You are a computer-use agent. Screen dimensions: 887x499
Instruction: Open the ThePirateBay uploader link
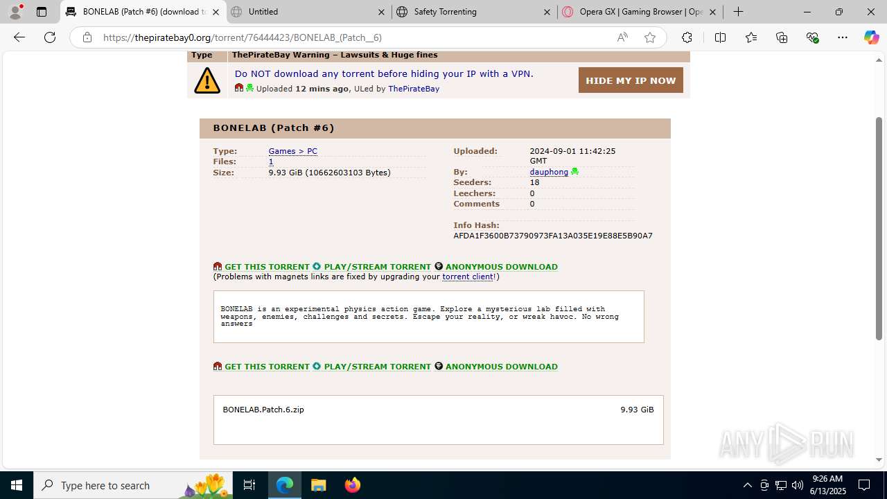414,89
